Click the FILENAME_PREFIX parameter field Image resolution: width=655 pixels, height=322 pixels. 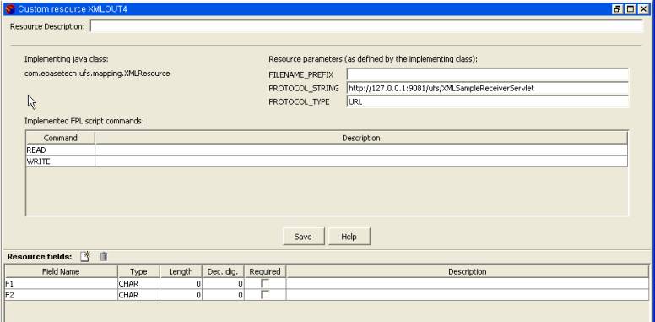pyautogui.click(x=488, y=74)
